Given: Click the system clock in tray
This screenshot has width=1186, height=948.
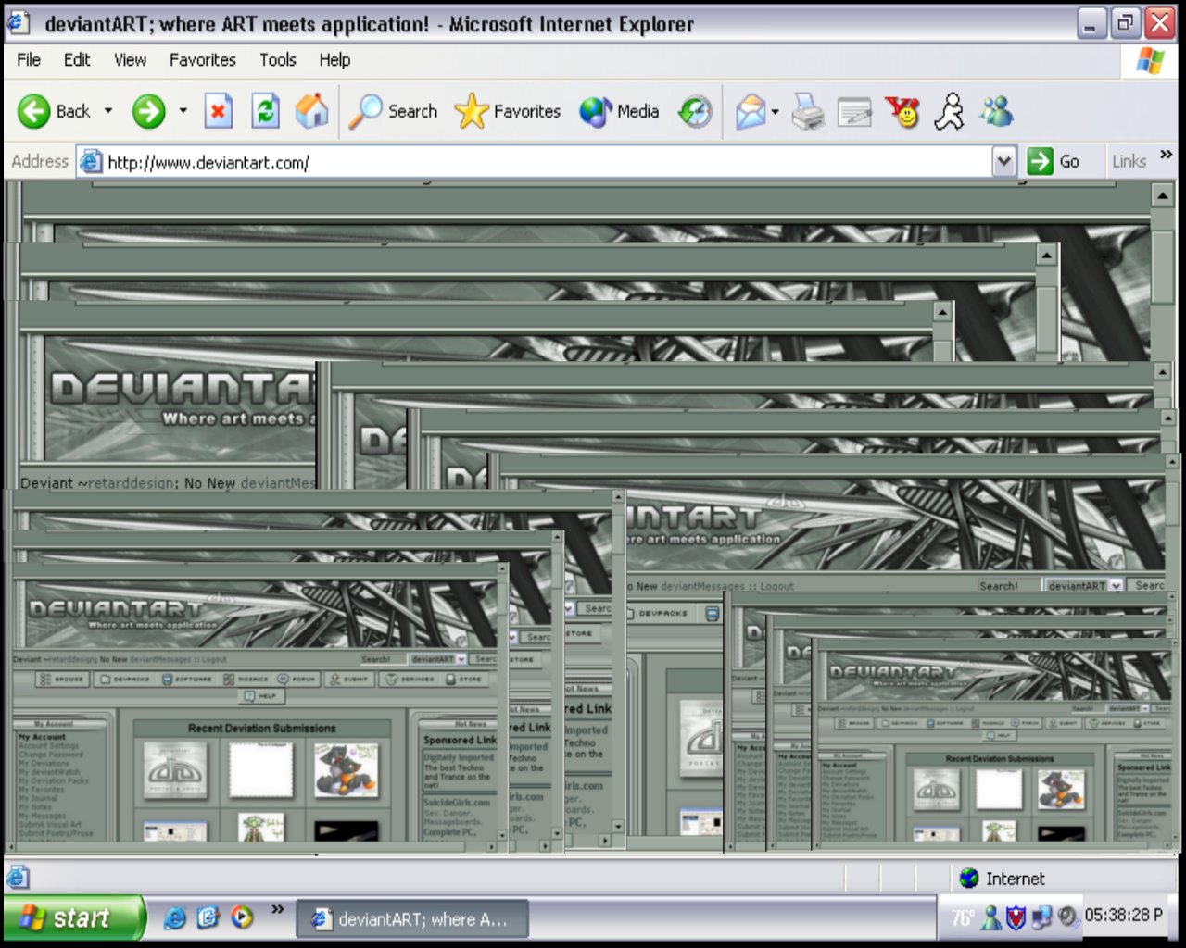Looking at the screenshot, I should point(1123,916).
